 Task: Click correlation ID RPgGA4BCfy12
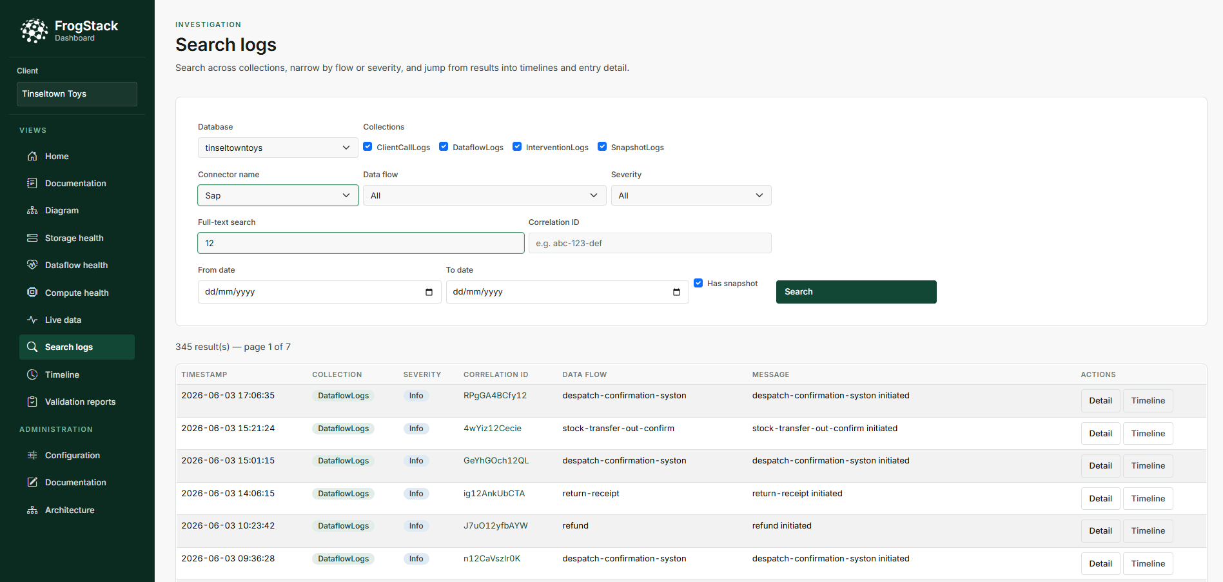point(495,396)
